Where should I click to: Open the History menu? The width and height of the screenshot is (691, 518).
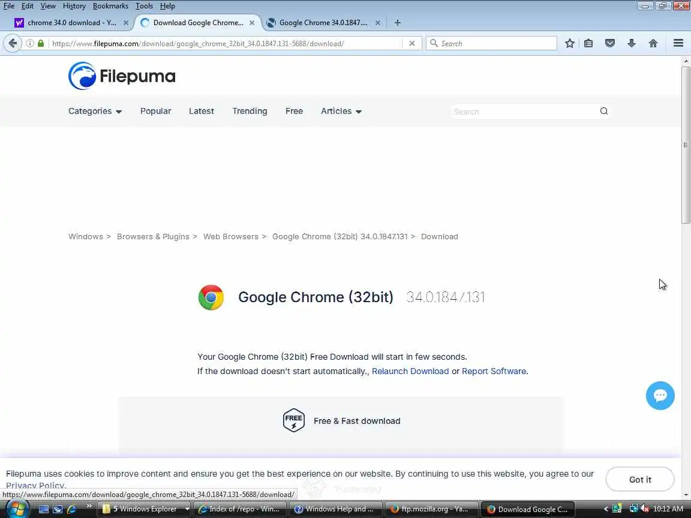click(74, 6)
